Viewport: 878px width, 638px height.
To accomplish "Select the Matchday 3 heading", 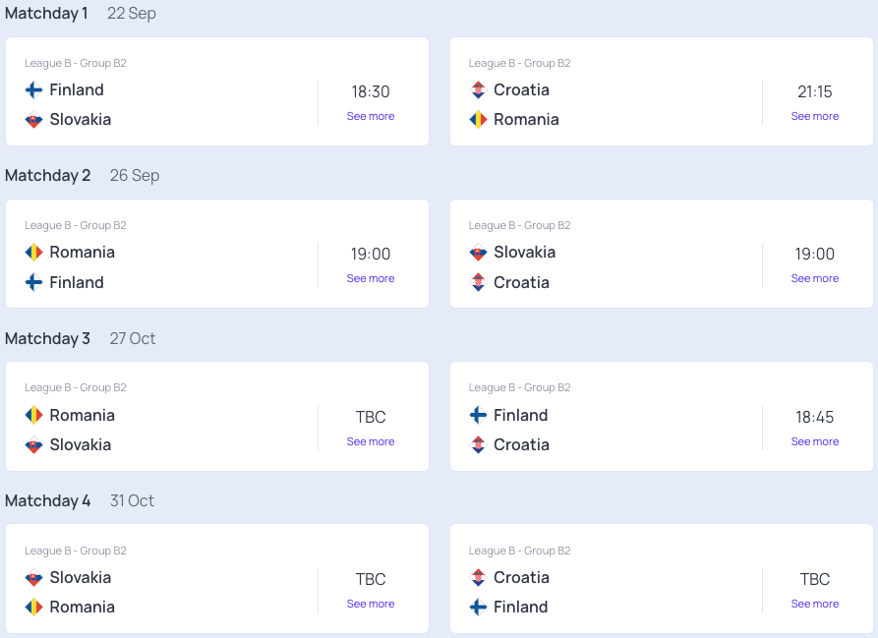I will [47, 338].
